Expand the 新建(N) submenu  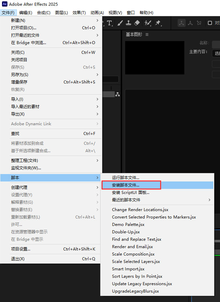tap(51, 21)
